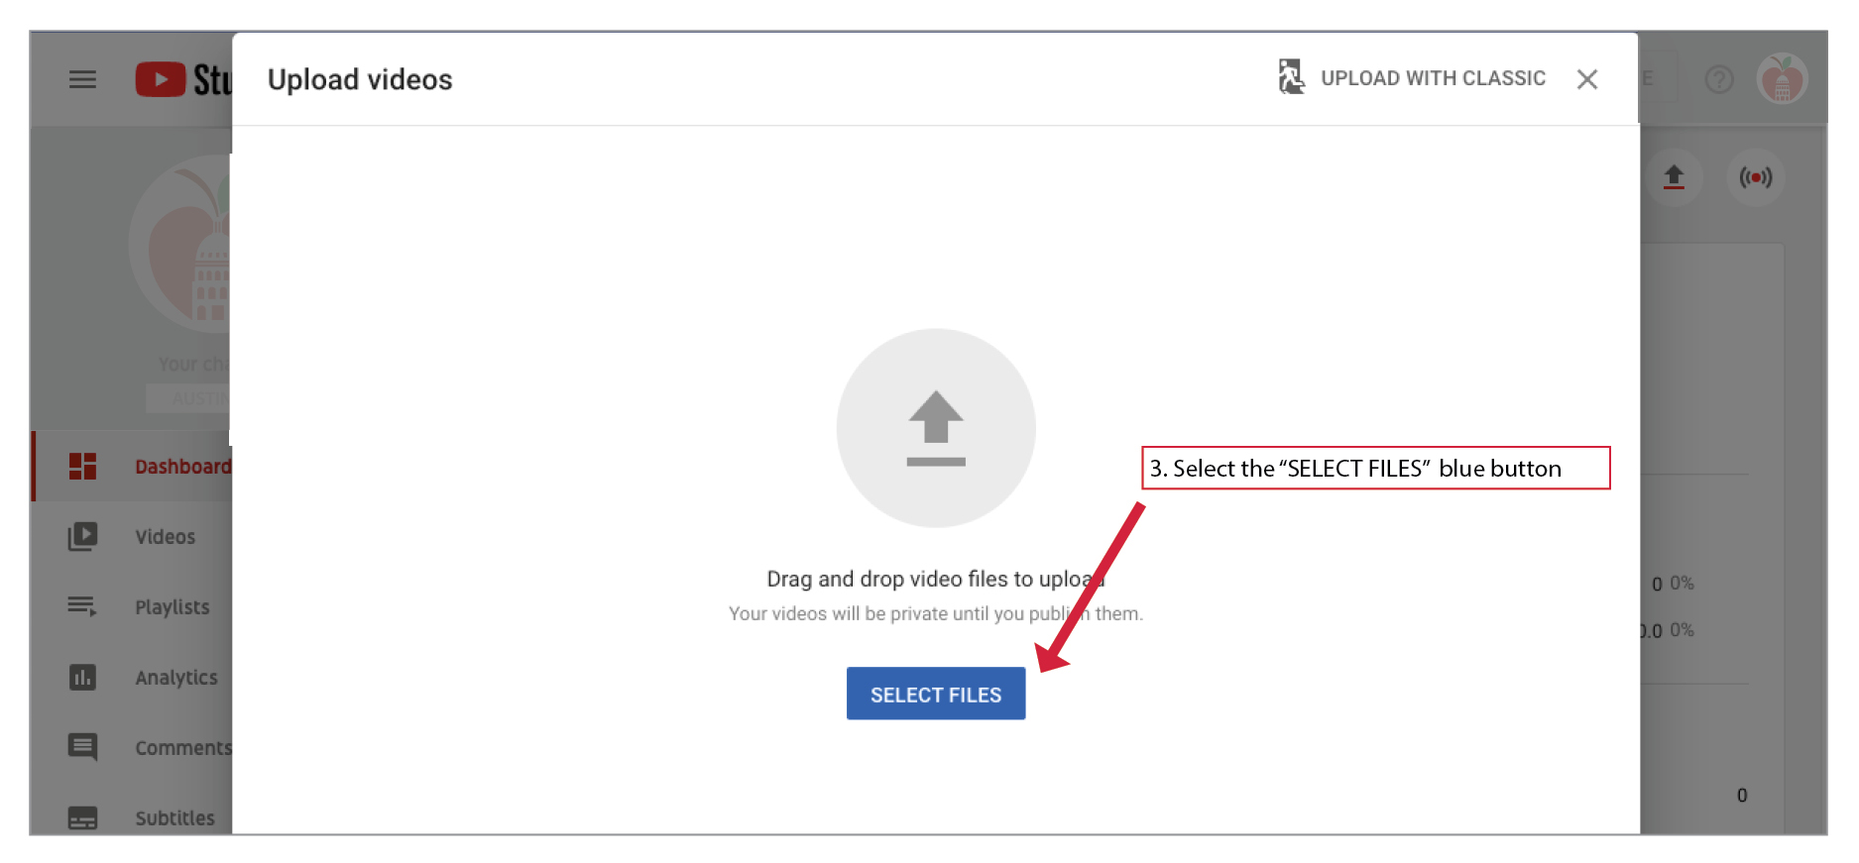Click the Go Live broadcast icon
Image resolution: width=1859 pixels, height=863 pixels.
(1755, 177)
